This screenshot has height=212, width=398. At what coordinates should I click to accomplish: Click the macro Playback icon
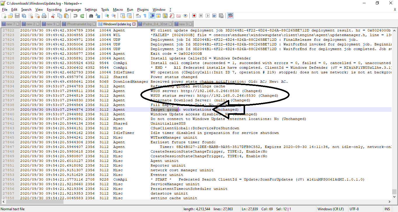click(x=208, y=16)
